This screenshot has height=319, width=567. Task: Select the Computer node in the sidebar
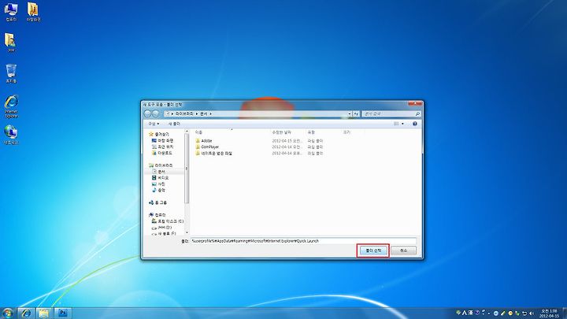coord(157,215)
